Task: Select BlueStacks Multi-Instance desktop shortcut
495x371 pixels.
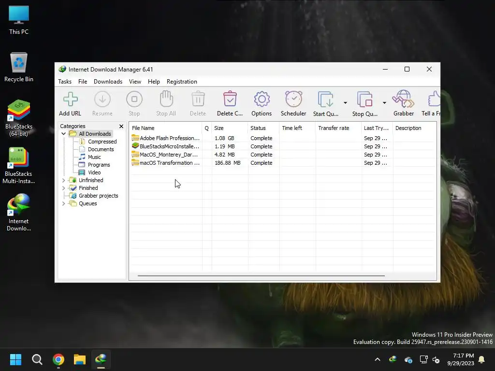Action: pyautogui.click(x=19, y=165)
